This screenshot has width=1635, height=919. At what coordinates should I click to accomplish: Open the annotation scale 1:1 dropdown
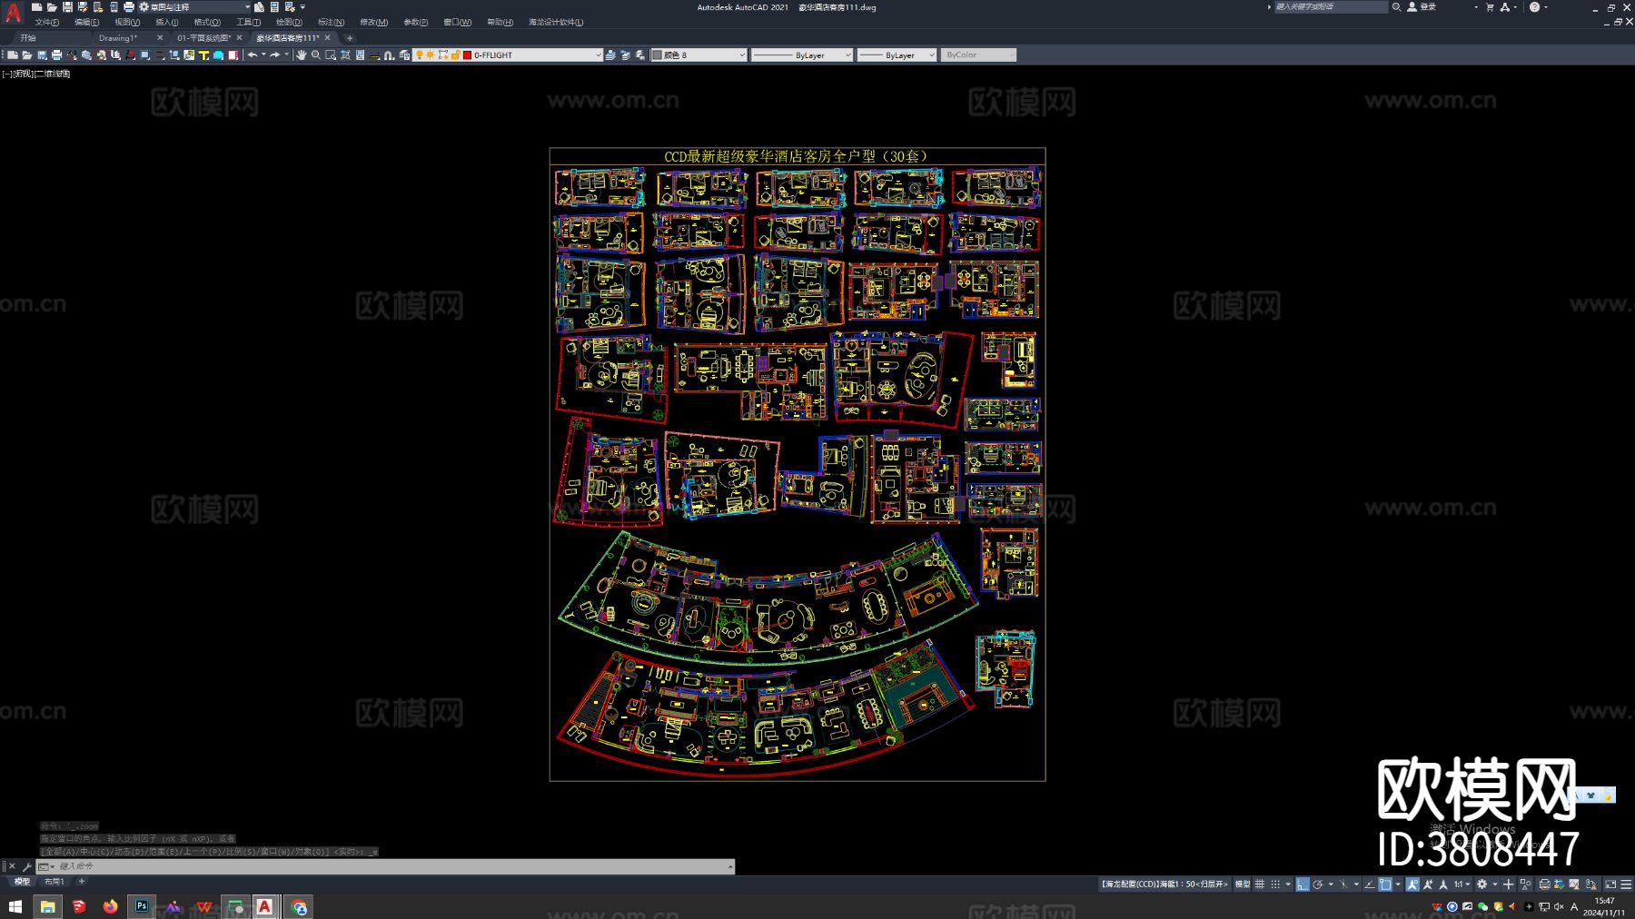pyautogui.click(x=1462, y=884)
